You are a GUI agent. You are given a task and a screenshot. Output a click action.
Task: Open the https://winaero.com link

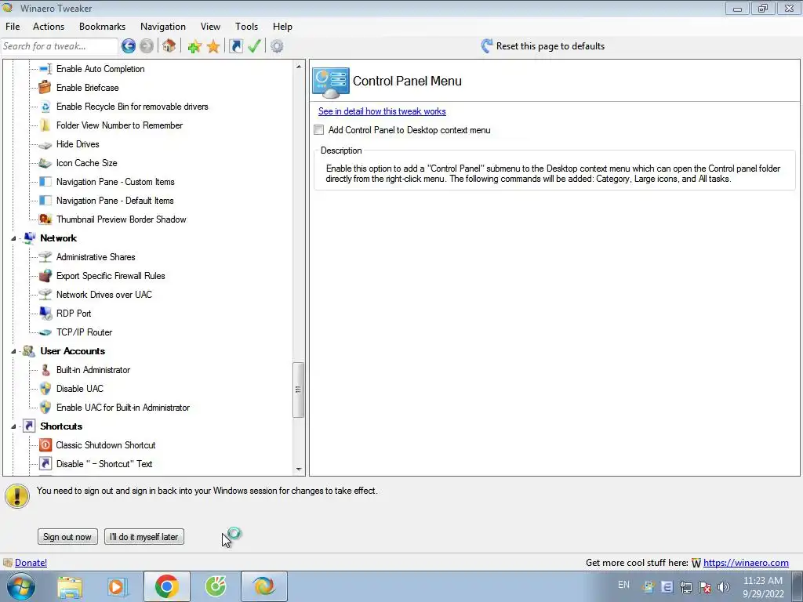tap(746, 563)
